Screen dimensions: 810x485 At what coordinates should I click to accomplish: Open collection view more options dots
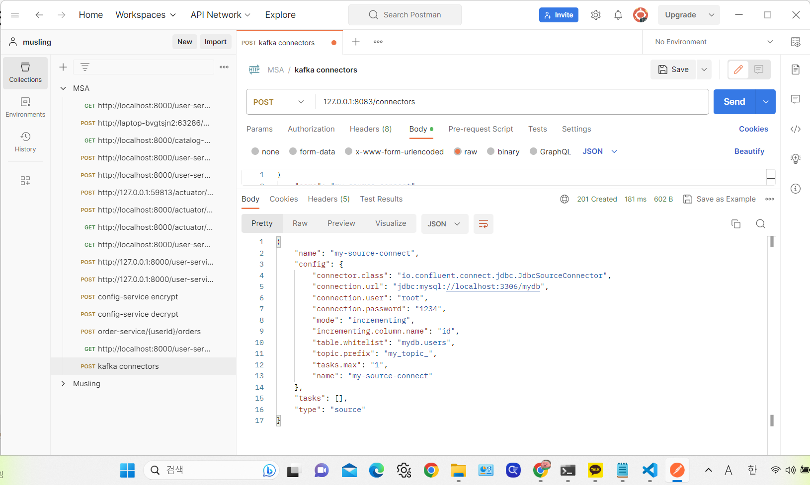click(224, 67)
